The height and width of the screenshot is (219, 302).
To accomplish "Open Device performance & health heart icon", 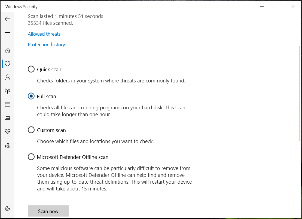I will pos(8,132).
